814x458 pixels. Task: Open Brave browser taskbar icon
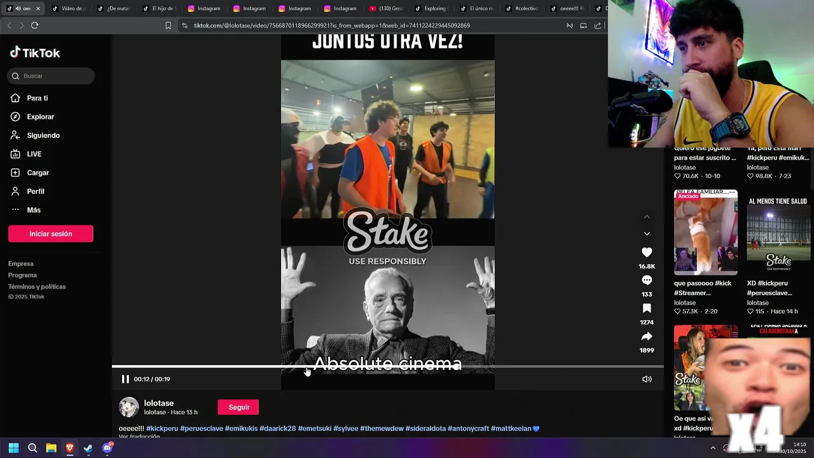[x=69, y=448]
